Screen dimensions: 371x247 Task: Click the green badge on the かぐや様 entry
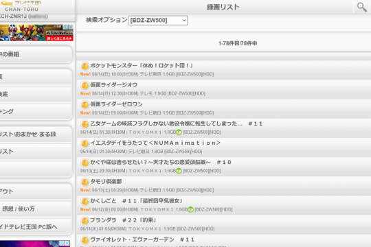[x=179, y=171]
